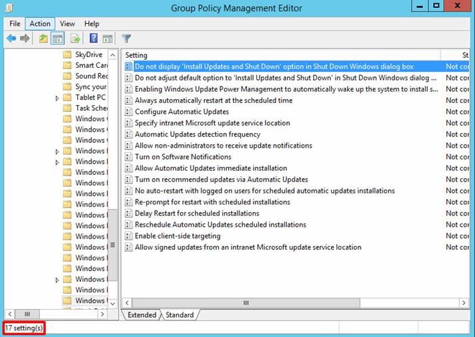
Task: Click the tree pane horizontal scrollbar thumb
Action: pyautogui.click(x=27, y=314)
